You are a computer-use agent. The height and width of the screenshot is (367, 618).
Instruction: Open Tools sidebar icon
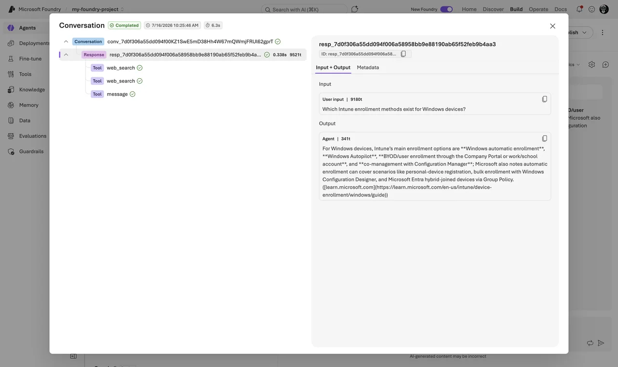11,74
